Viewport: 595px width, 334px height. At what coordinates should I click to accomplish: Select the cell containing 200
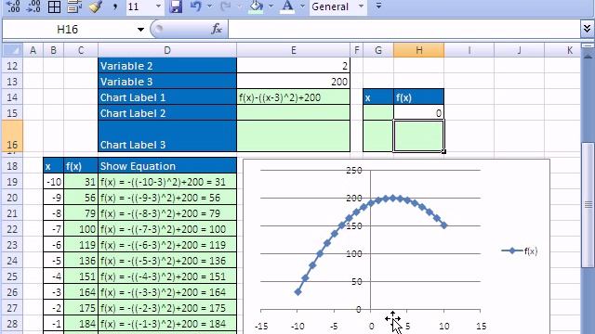[x=294, y=82]
